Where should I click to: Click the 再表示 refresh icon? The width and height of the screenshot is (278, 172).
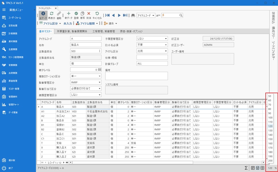(52, 13)
